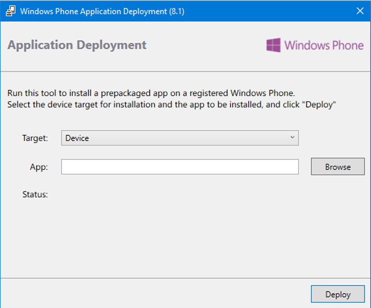The image size is (371, 308).
Task: Click the chevron arrow on the Target combo box
Action: [292, 137]
